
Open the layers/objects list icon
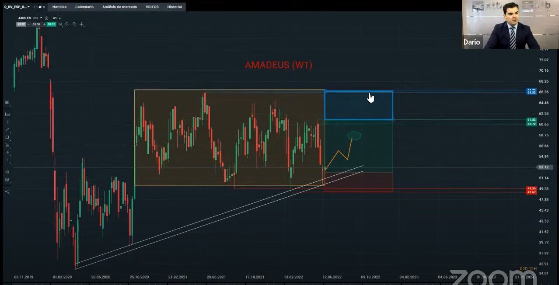click(7, 180)
